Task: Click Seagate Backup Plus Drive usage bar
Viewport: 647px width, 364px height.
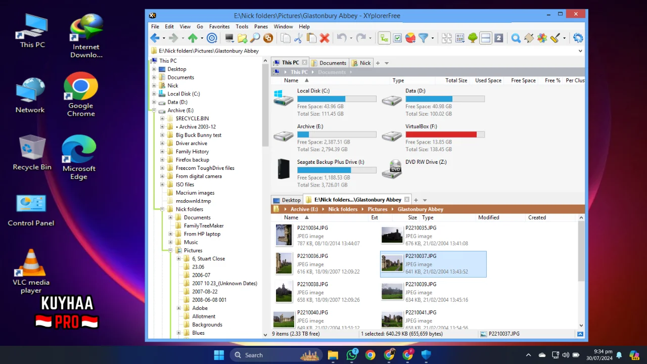Action: [337, 170]
